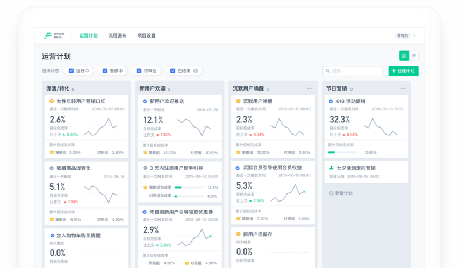
Task: Click status icon of 新用户促留存
Action: click(x=238, y=234)
